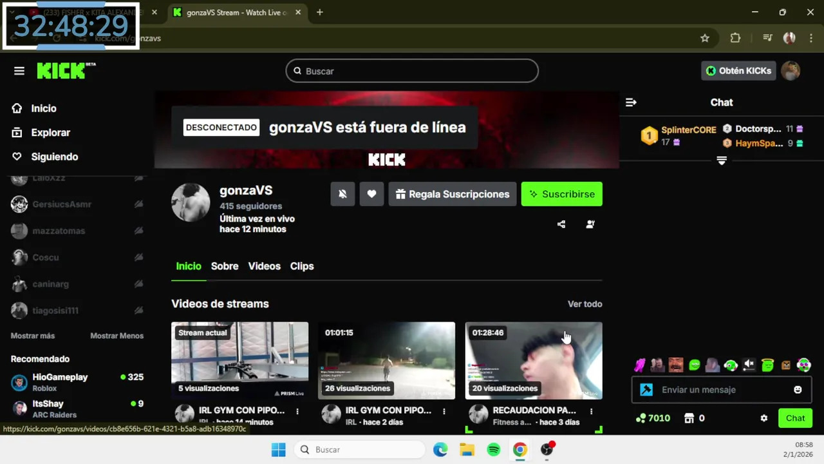Open Chrome media controls icon
Image resolution: width=824 pixels, height=464 pixels.
tap(767, 38)
